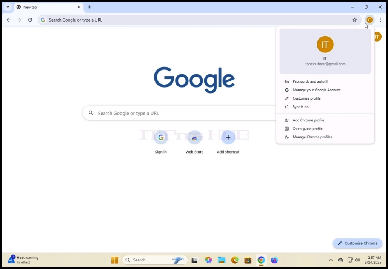Reload the page with the refresh icon

point(30,20)
